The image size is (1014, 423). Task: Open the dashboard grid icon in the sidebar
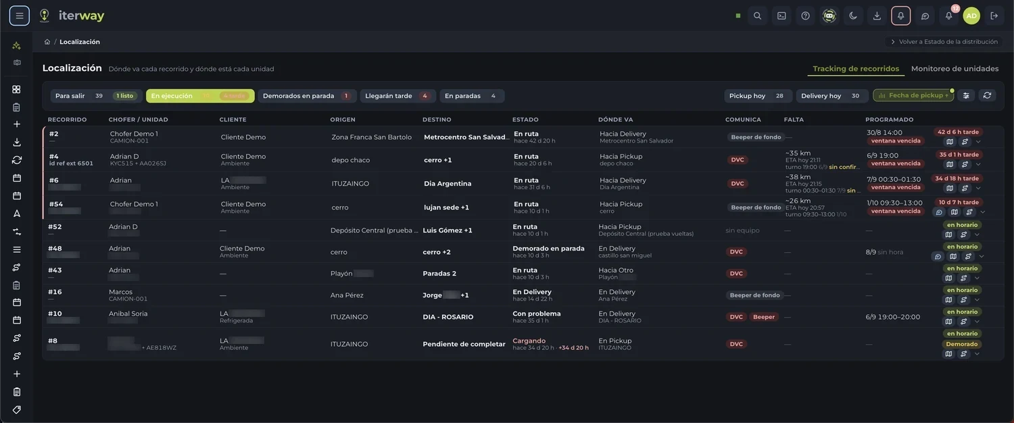coord(17,89)
